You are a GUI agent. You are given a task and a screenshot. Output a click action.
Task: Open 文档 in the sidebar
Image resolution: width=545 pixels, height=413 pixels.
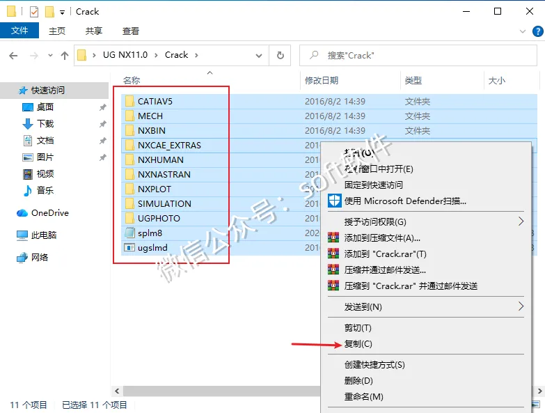(x=45, y=141)
